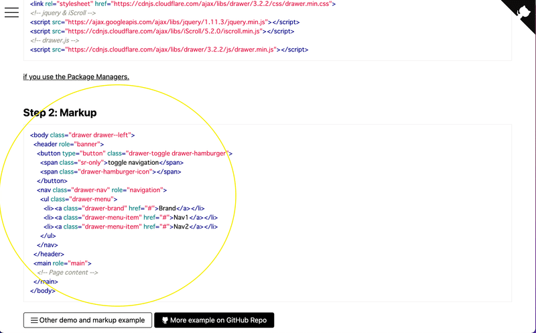Click the closing '</header>' tag line
The image size is (536, 333).
pyautogui.click(x=49, y=254)
